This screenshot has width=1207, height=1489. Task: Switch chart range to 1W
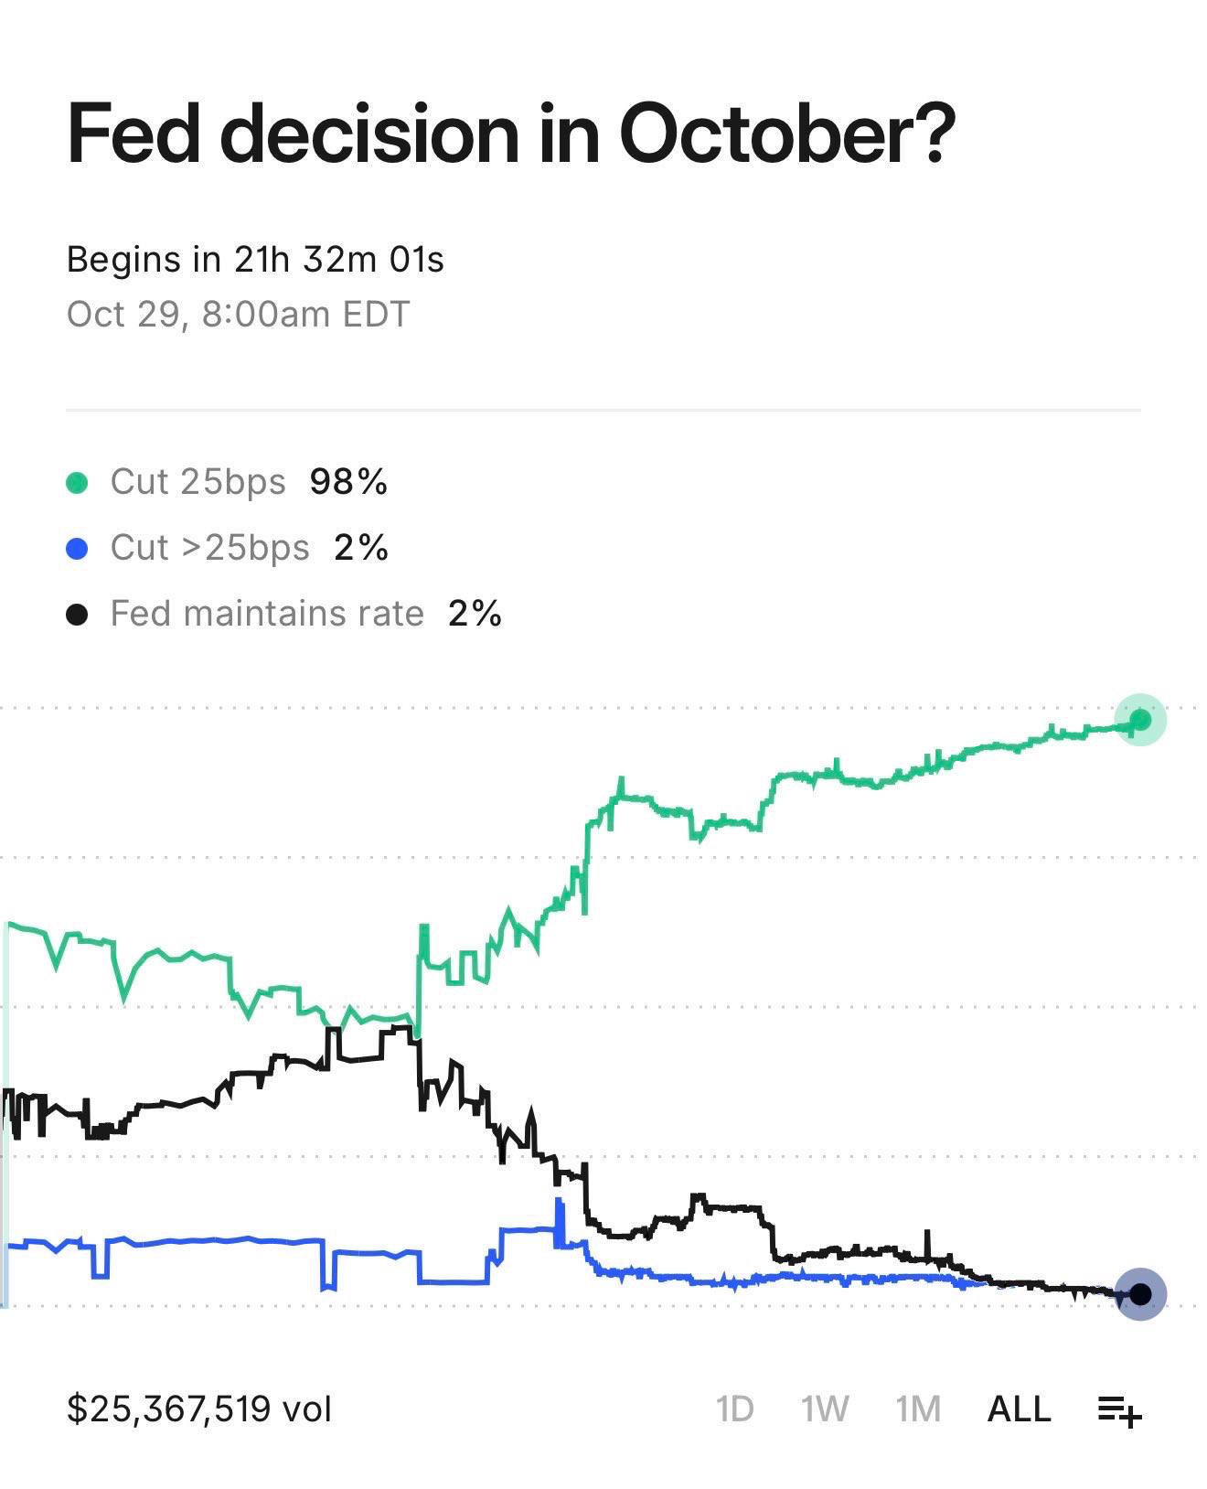[x=825, y=1409]
